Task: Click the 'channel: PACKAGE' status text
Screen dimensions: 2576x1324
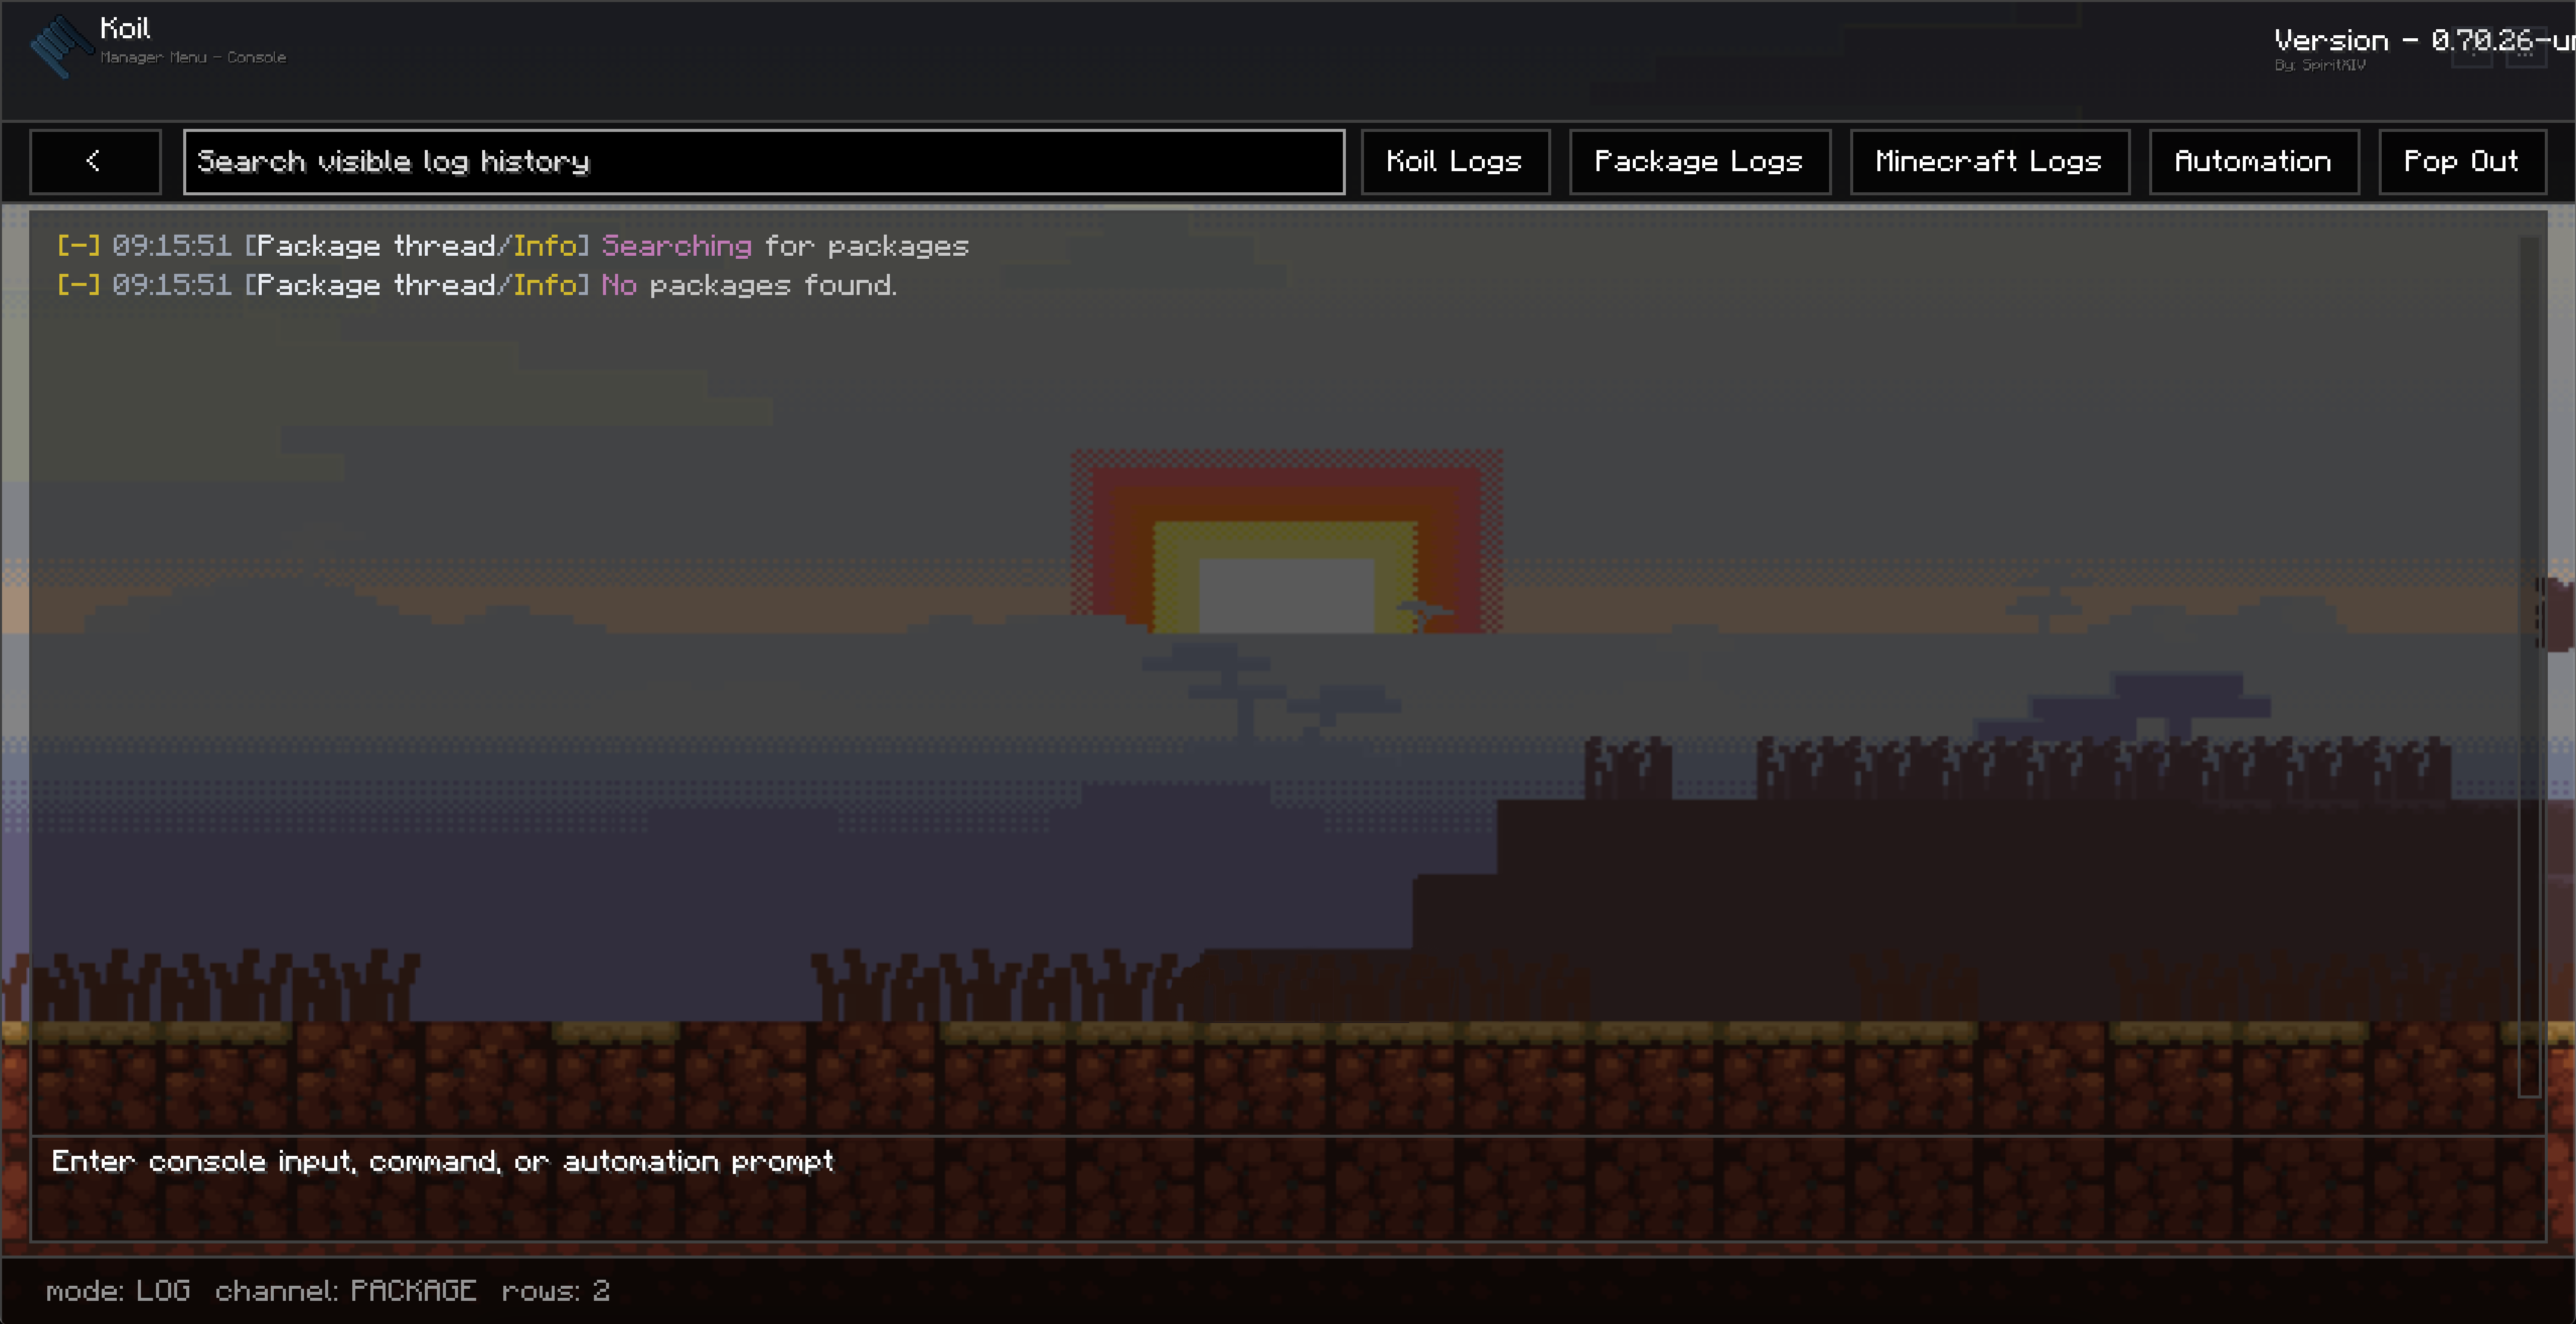Action: 346,1291
